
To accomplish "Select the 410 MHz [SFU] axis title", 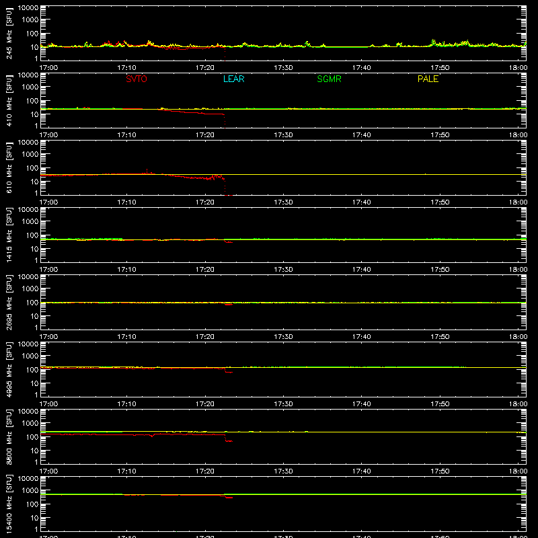I will coord(9,100).
